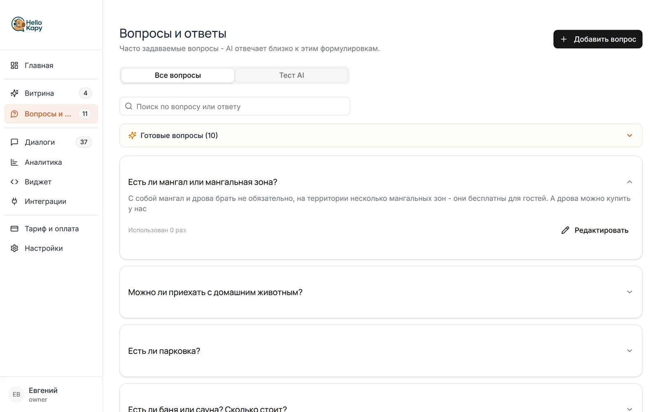This screenshot has height=412, width=659.
Task: Click the Вопросы question bubble icon
Action: (x=14, y=114)
